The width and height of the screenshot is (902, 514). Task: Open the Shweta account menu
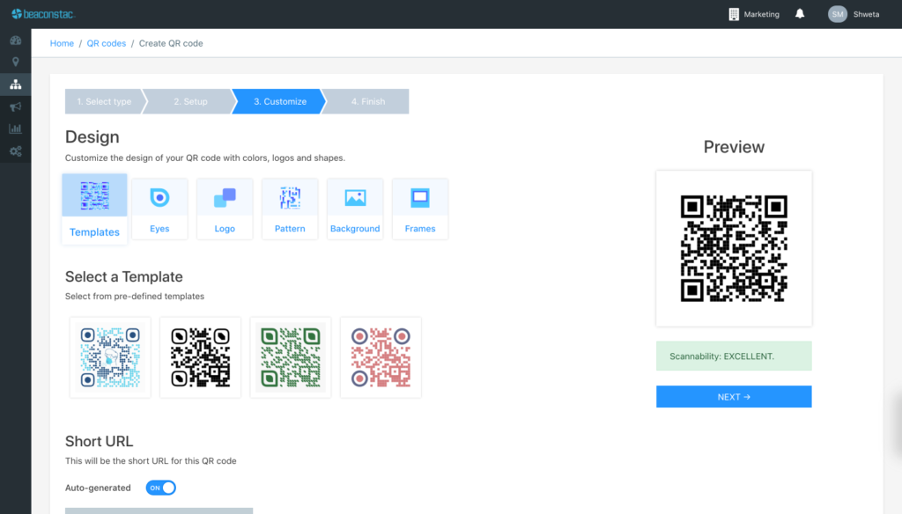(x=854, y=14)
